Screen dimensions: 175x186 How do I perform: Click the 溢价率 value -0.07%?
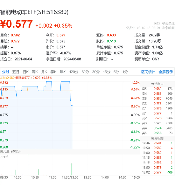pos(66,53)
